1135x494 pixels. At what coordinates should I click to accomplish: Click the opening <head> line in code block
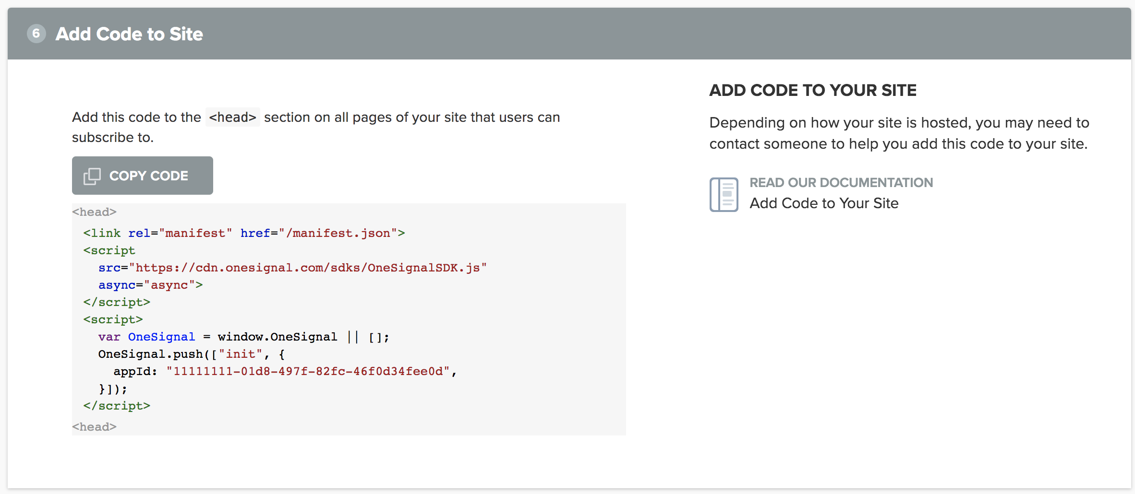click(x=94, y=212)
